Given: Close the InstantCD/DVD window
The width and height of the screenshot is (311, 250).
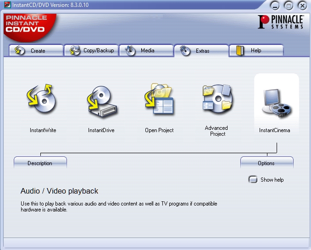Looking at the screenshot, I should 302,6.
